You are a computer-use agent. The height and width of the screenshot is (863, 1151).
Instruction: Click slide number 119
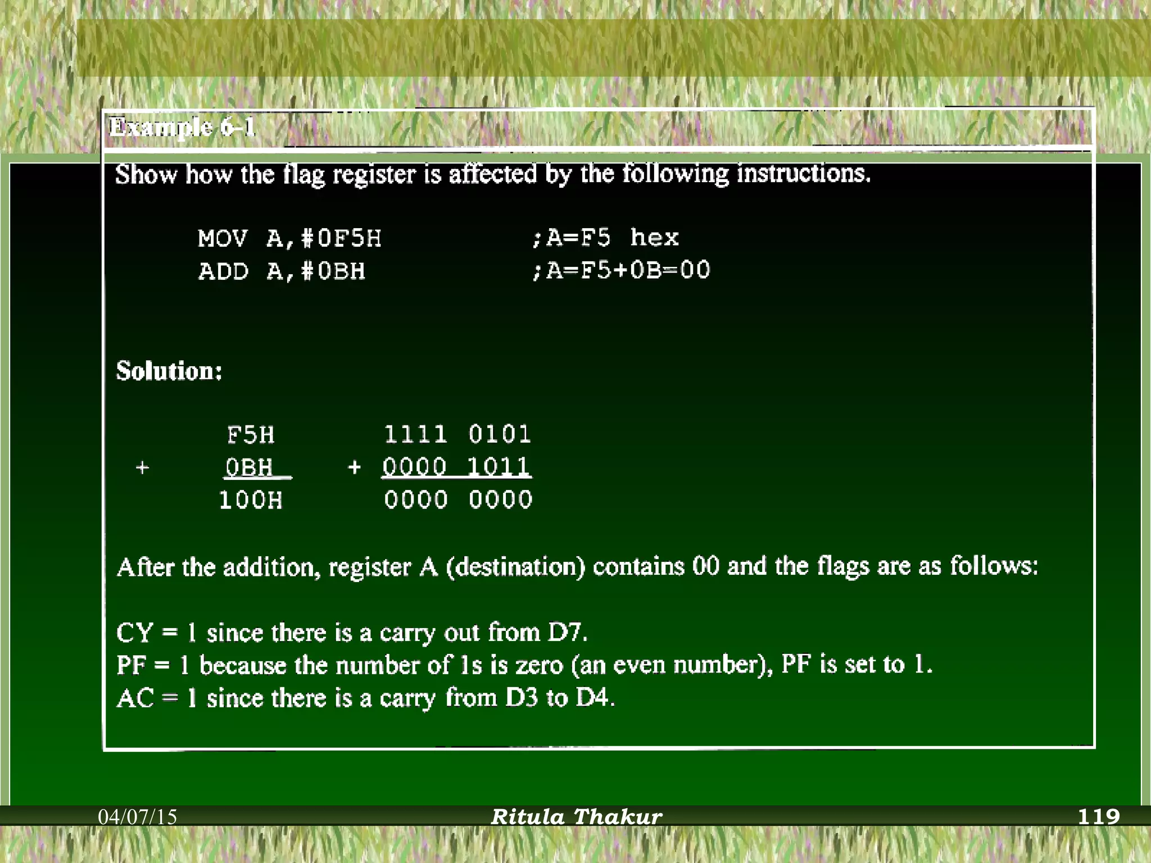[x=1099, y=816]
